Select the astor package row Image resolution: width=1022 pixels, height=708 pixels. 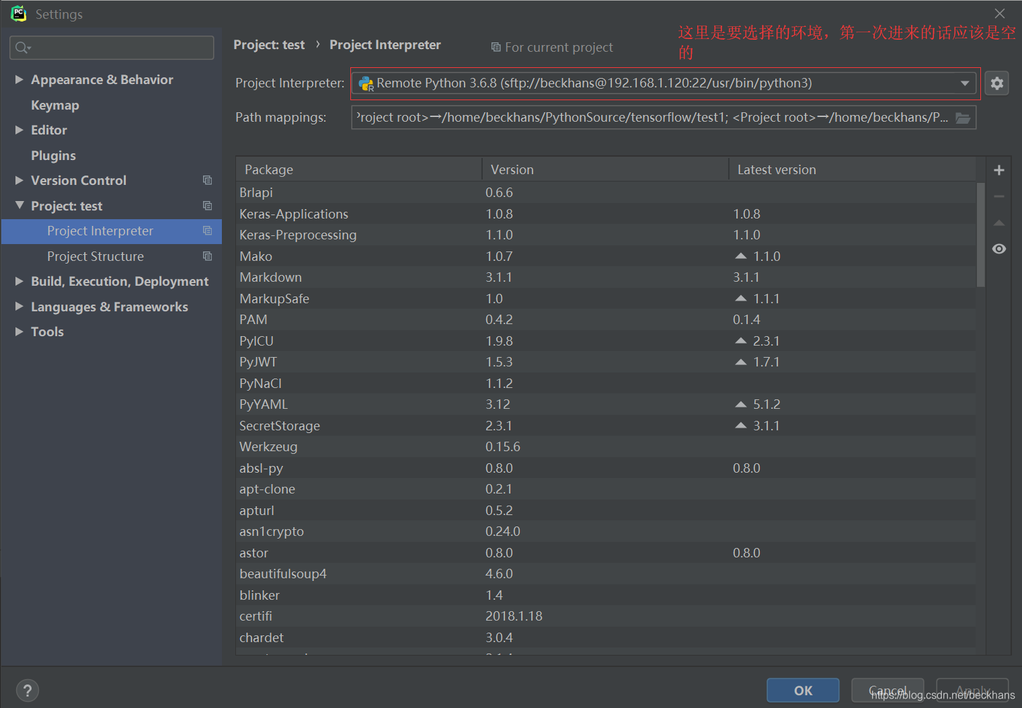(x=606, y=553)
